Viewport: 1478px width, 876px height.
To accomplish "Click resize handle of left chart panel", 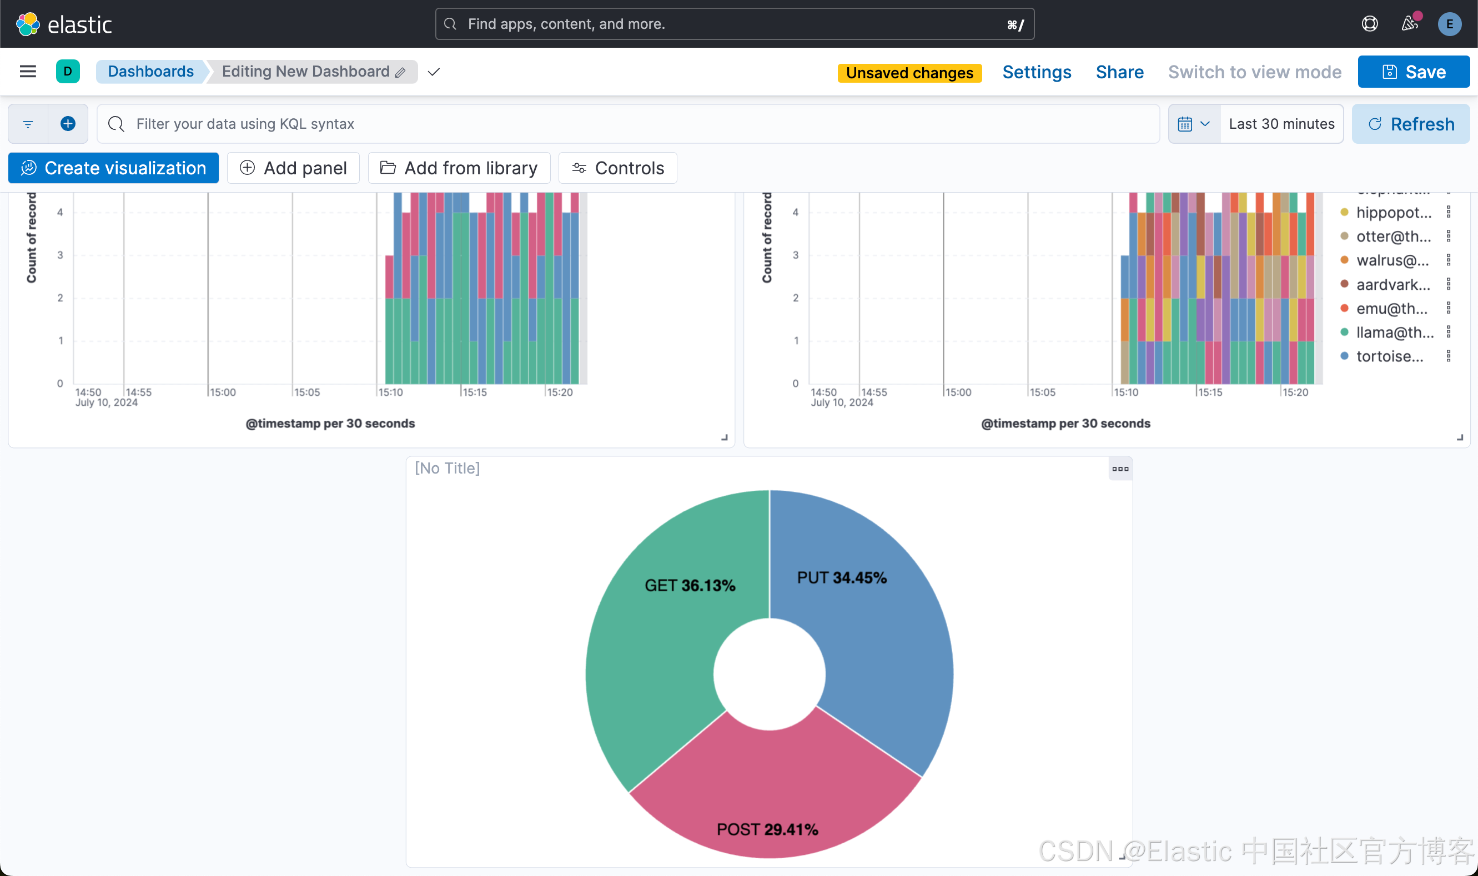I will click(x=724, y=437).
